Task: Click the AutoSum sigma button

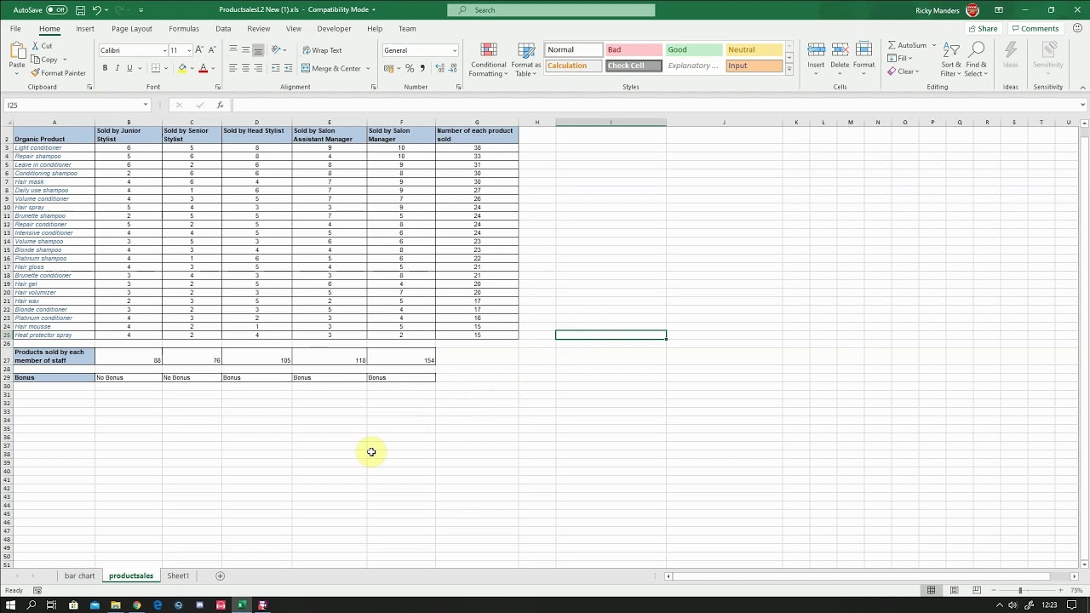Action: (908, 45)
